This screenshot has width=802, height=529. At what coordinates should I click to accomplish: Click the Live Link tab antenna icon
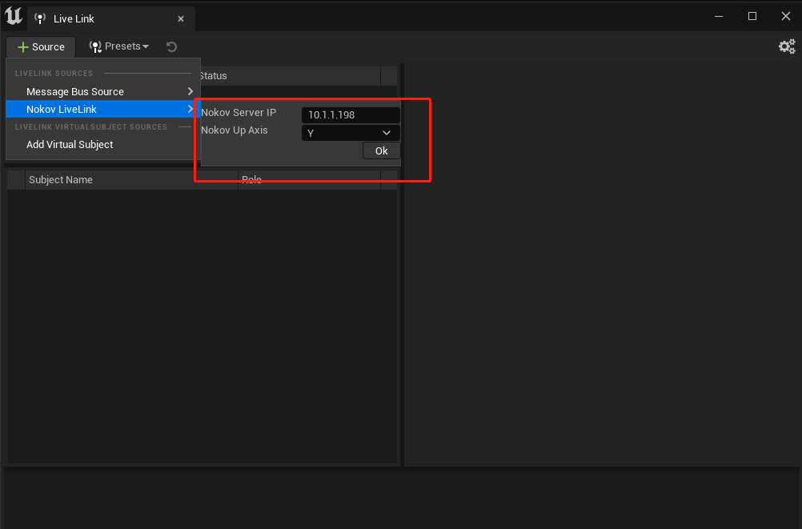(x=40, y=19)
